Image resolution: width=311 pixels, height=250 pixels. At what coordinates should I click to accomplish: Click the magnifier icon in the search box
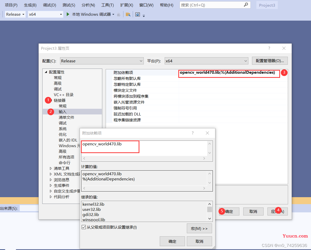pos(246,5)
